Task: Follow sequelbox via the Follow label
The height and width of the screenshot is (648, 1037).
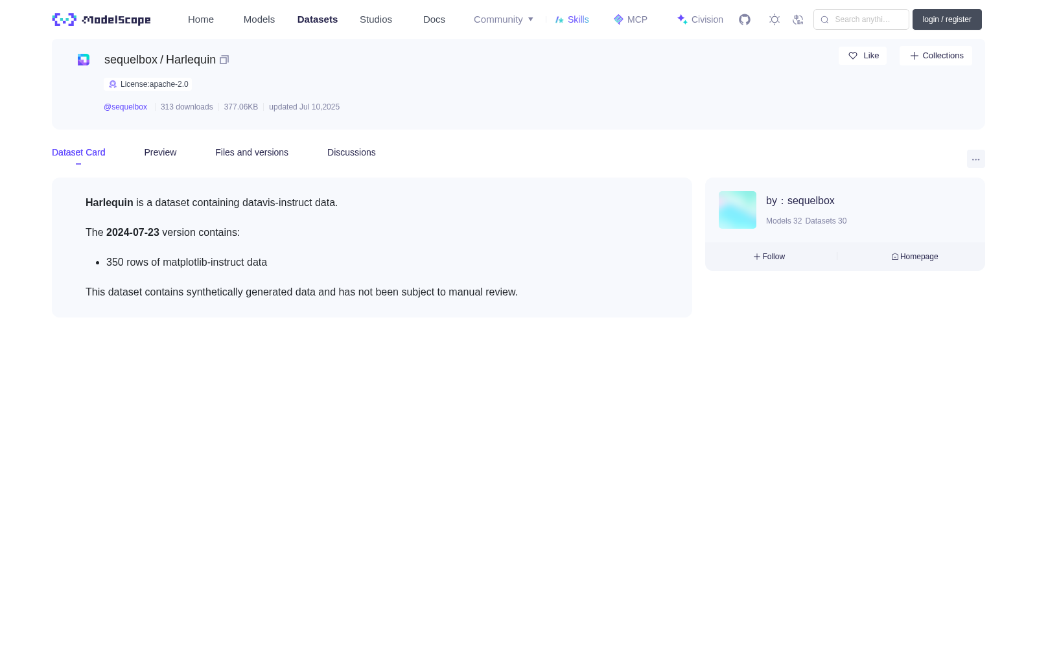Action: click(774, 257)
